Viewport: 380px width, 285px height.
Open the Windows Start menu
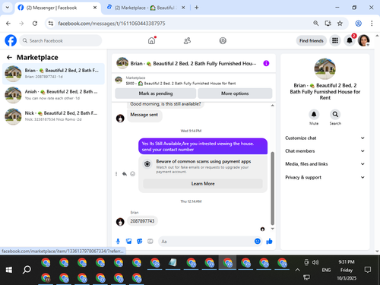coord(9,270)
